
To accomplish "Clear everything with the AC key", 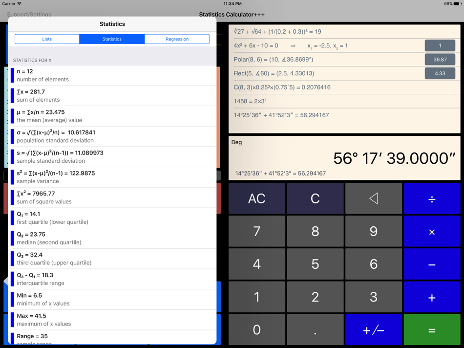I will pos(257,198).
